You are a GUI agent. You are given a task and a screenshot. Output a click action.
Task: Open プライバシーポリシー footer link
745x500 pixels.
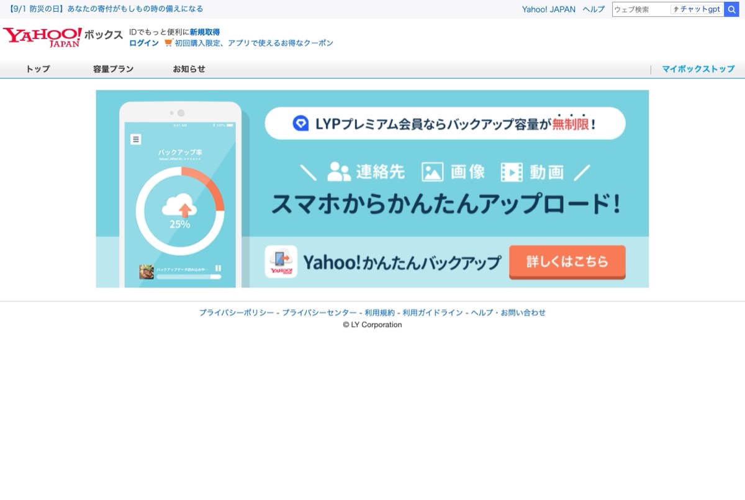pos(237,313)
